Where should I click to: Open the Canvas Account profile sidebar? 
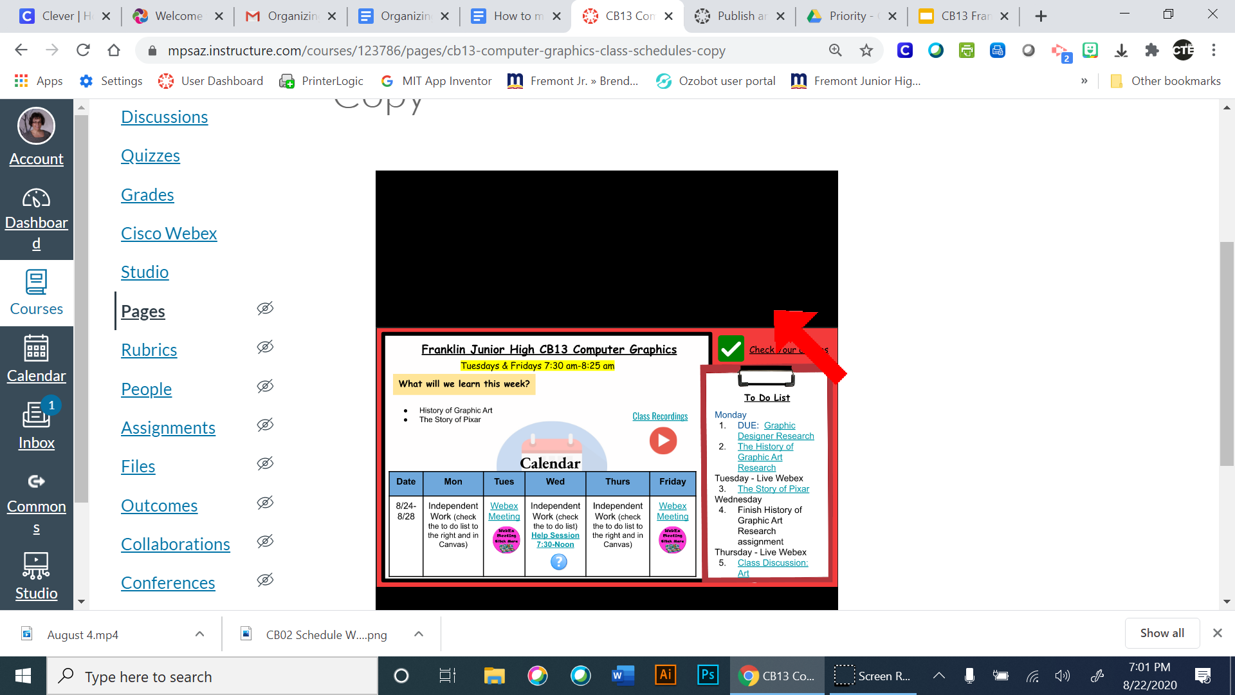(x=36, y=136)
